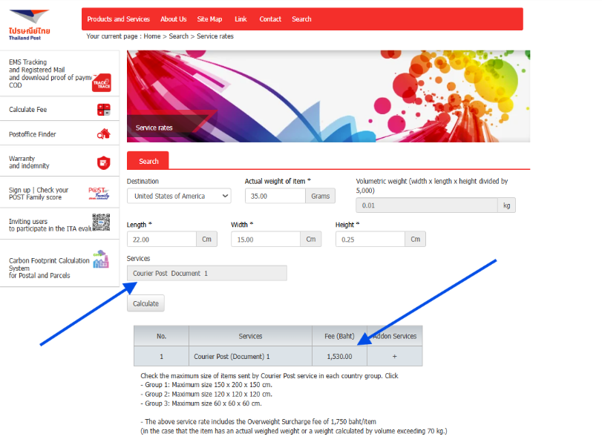602x445 pixels.
Task: Click the Thailand Post logo
Action: click(x=29, y=24)
